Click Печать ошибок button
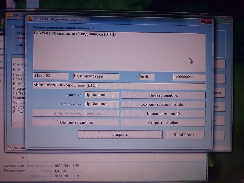 pyautogui.click(x=163, y=95)
